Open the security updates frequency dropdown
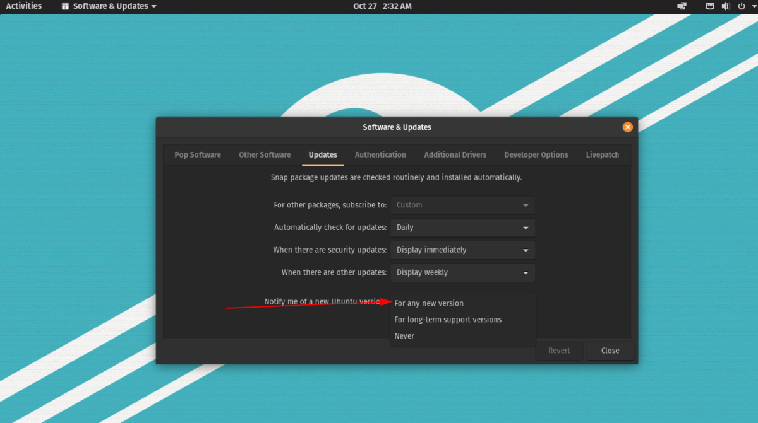758x423 pixels. point(462,250)
